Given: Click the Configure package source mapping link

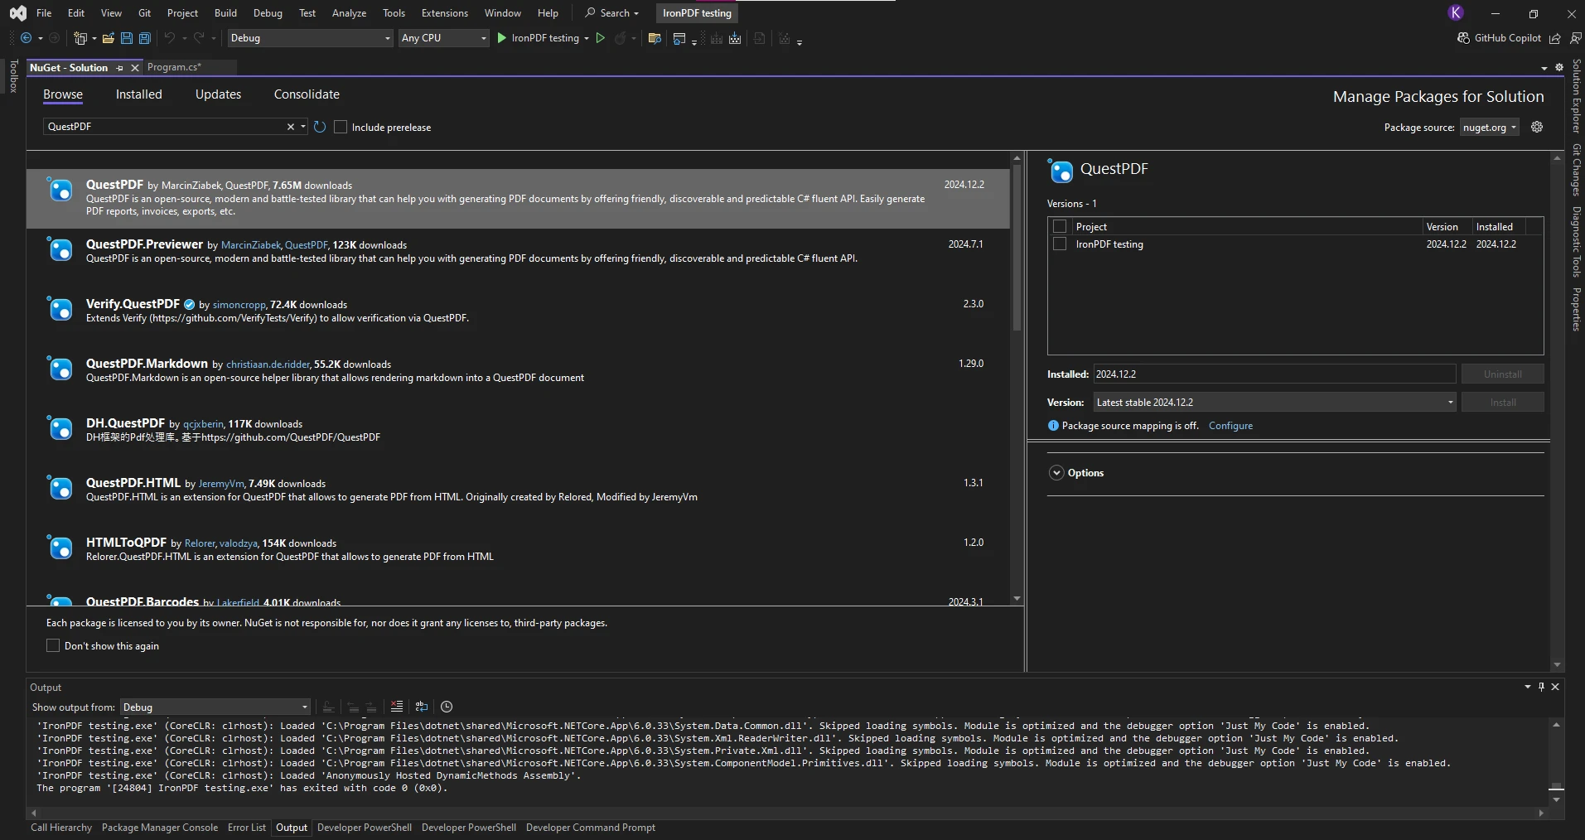Looking at the screenshot, I should coord(1230,426).
